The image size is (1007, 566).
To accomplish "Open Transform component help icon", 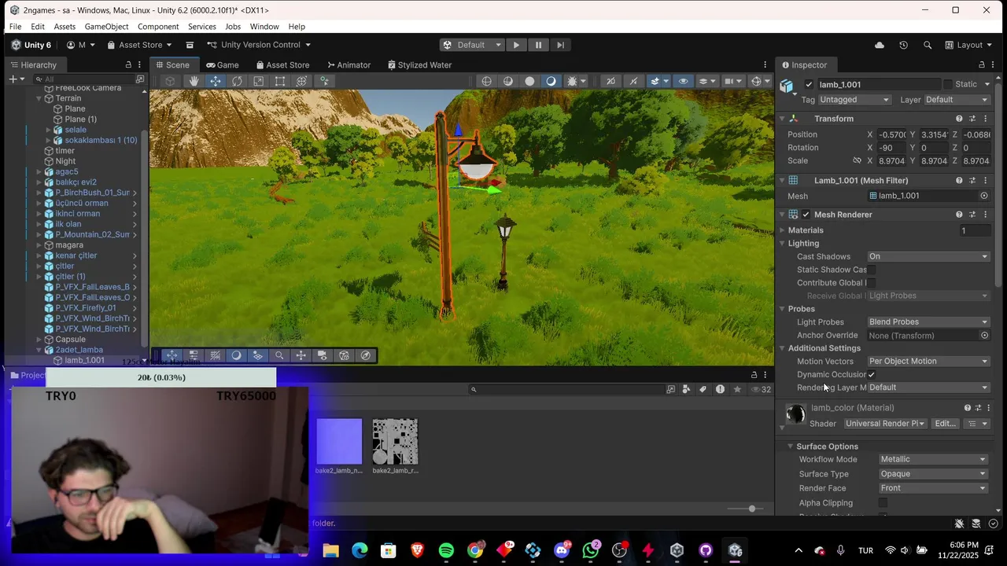I will pyautogui.click(x=959, y=119).
